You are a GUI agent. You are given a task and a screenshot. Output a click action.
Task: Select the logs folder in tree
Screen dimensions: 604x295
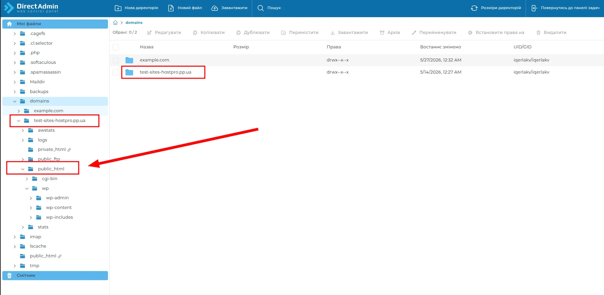42,140
